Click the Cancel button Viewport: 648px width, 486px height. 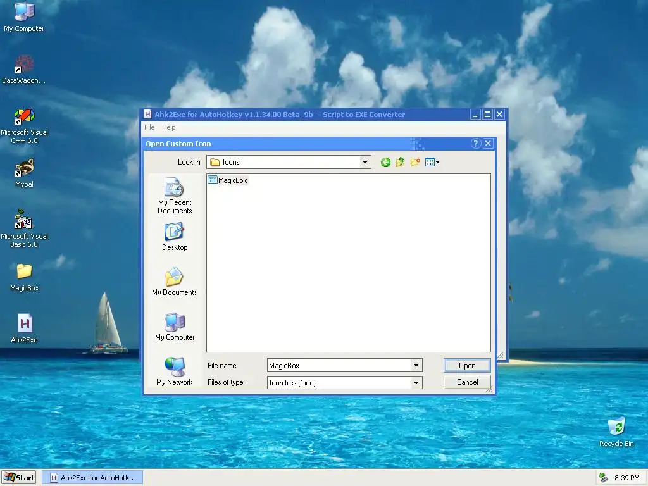click(467, 382)
